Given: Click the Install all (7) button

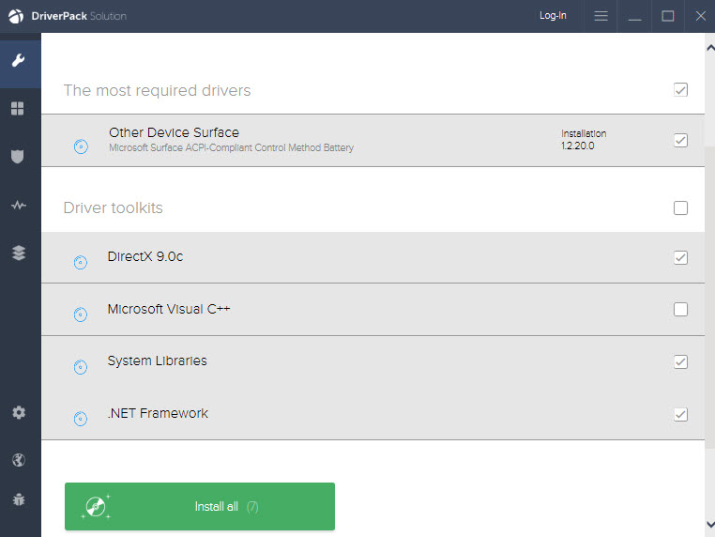Looking at the screenshot, I should coord(200,506).
